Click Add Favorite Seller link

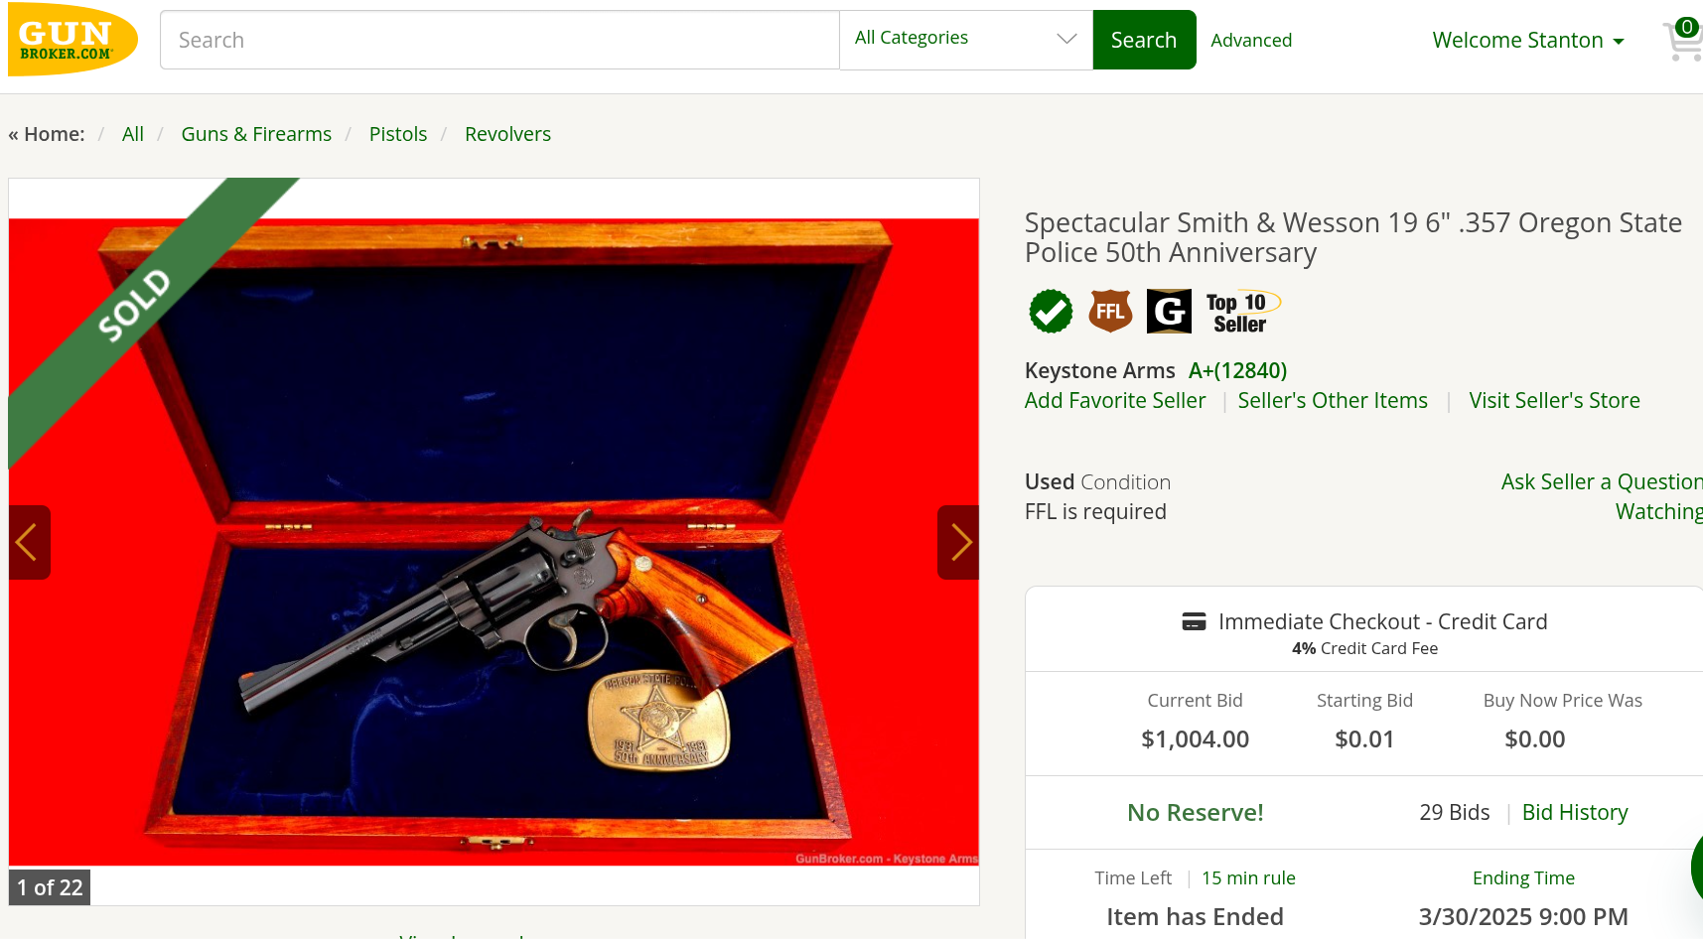(1115, 401)
